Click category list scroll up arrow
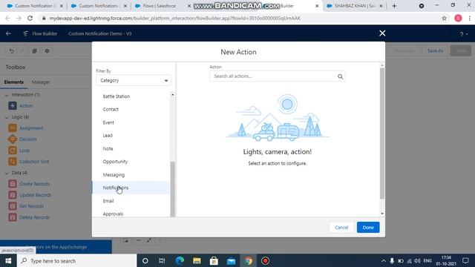Screen dimensions: 475x267 173,95
